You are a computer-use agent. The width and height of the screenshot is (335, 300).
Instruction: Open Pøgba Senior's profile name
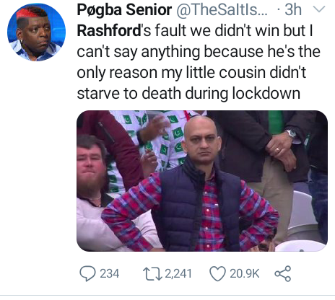[x=124, y=10]
